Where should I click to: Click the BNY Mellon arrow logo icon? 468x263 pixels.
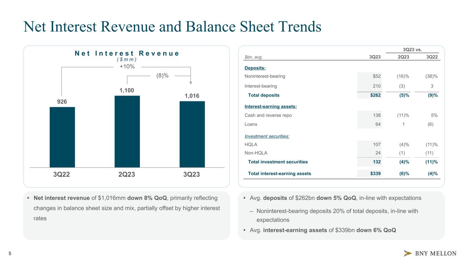coord(408,253)
